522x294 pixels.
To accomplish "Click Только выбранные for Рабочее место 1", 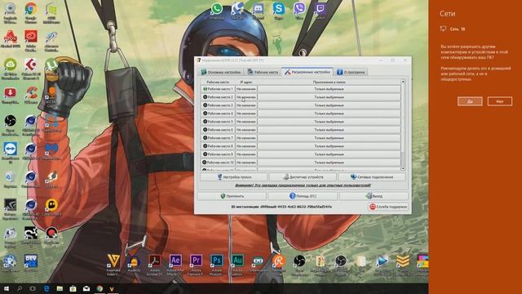I will pyautogui.click(x=329, y=89).
